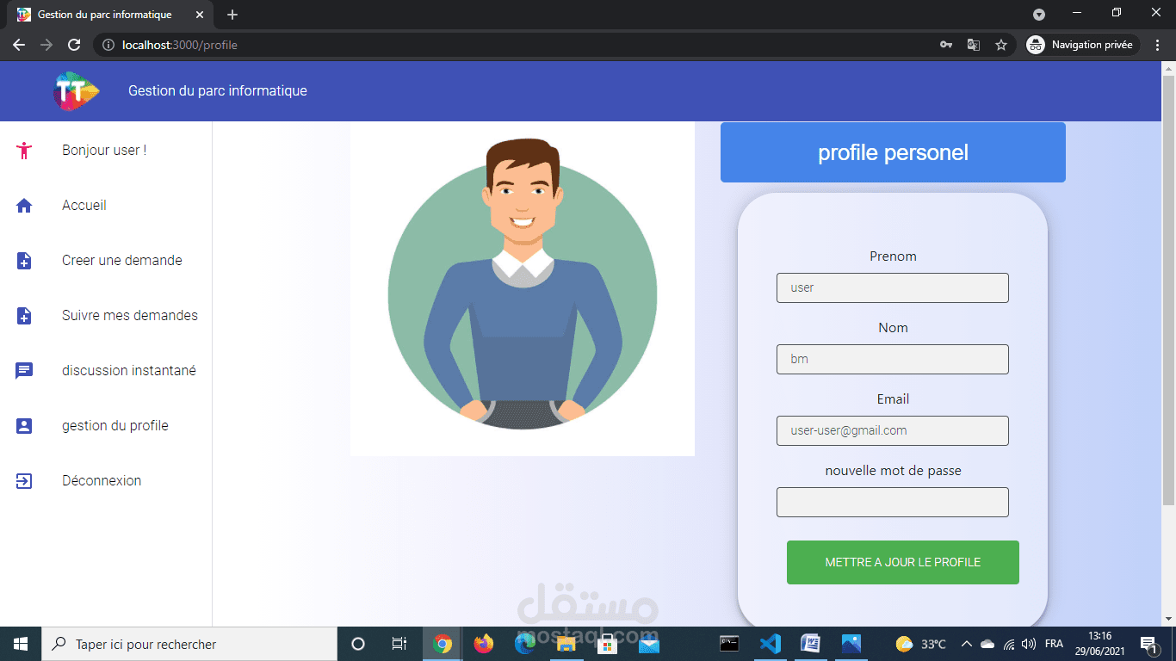Focus the nouvelle mot de passe field
Image resolution: width=1176 pixels, height=661 pixels.
coord(893,502)
